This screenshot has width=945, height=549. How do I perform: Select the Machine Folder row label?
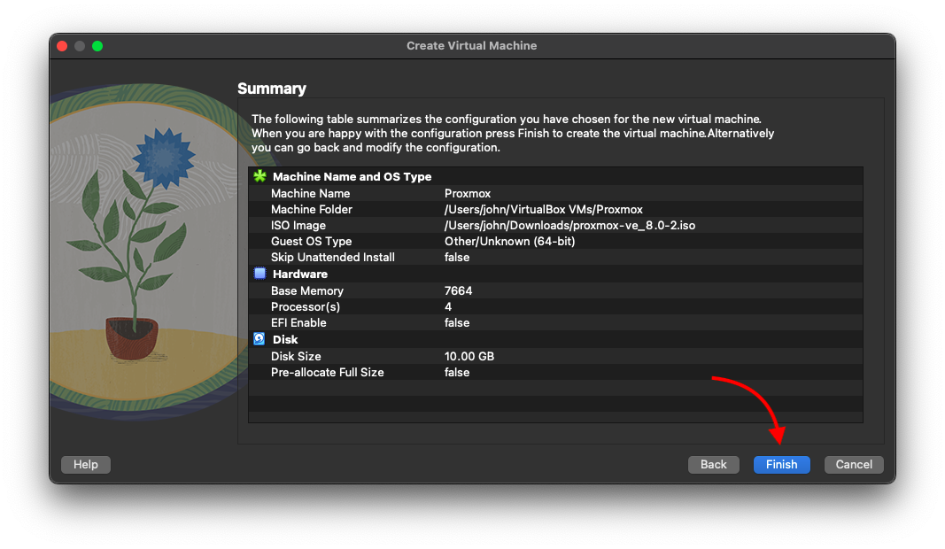[x=312, y=209]
